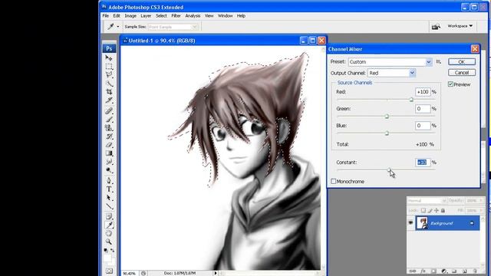Screen dimensions: 491x276
Task: Select the History Brush tool
Action: tap(109, 136)
